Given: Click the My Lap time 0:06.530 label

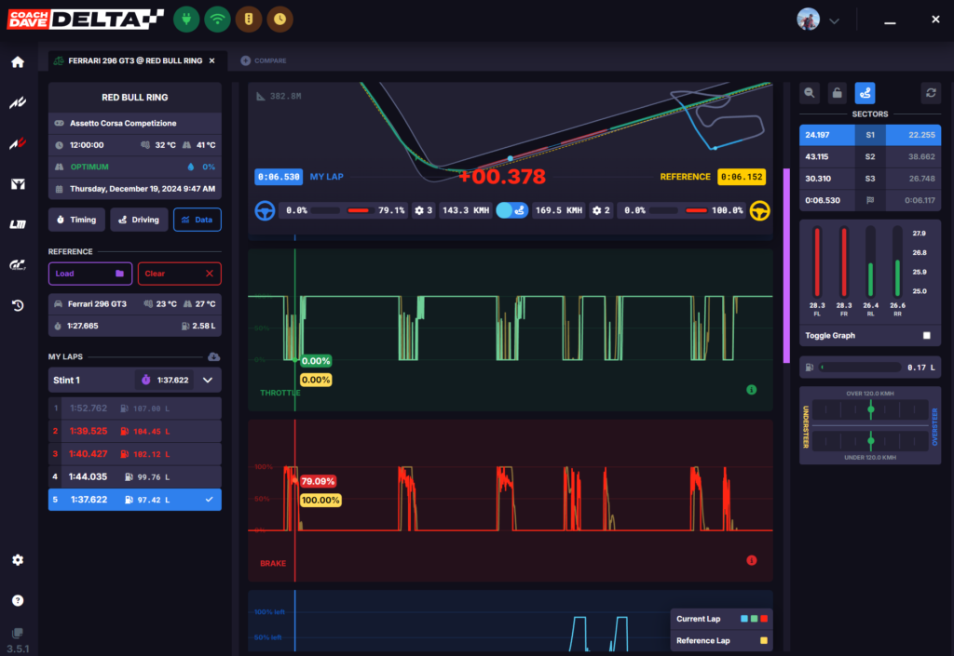Looking at the screenshot, I should click(279, 177).
